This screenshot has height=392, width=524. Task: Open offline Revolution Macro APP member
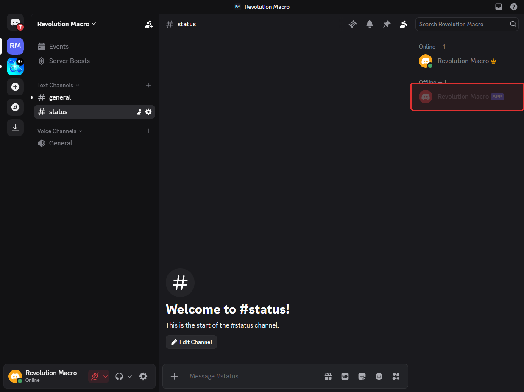coord(468,97)
